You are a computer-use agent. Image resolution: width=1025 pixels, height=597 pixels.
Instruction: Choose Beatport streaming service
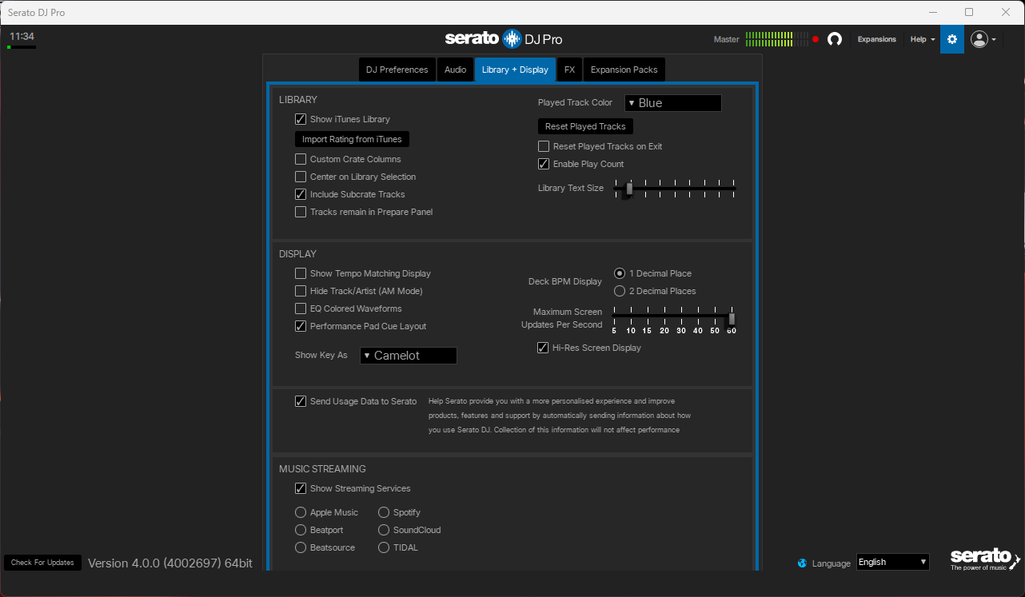[x=301, y=530]
